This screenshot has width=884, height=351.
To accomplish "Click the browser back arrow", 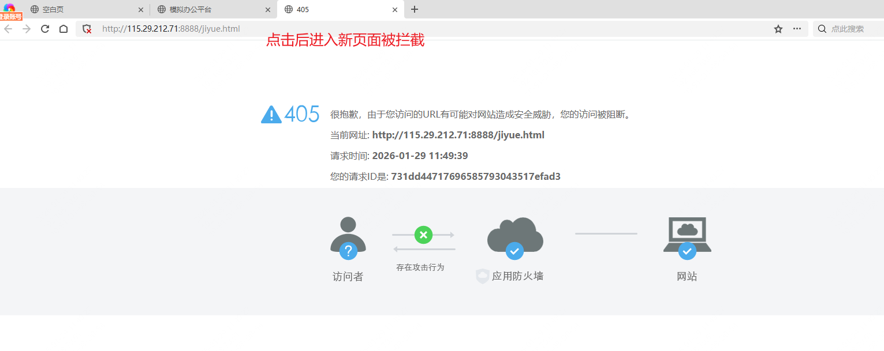I will click(x=8, y=29).
